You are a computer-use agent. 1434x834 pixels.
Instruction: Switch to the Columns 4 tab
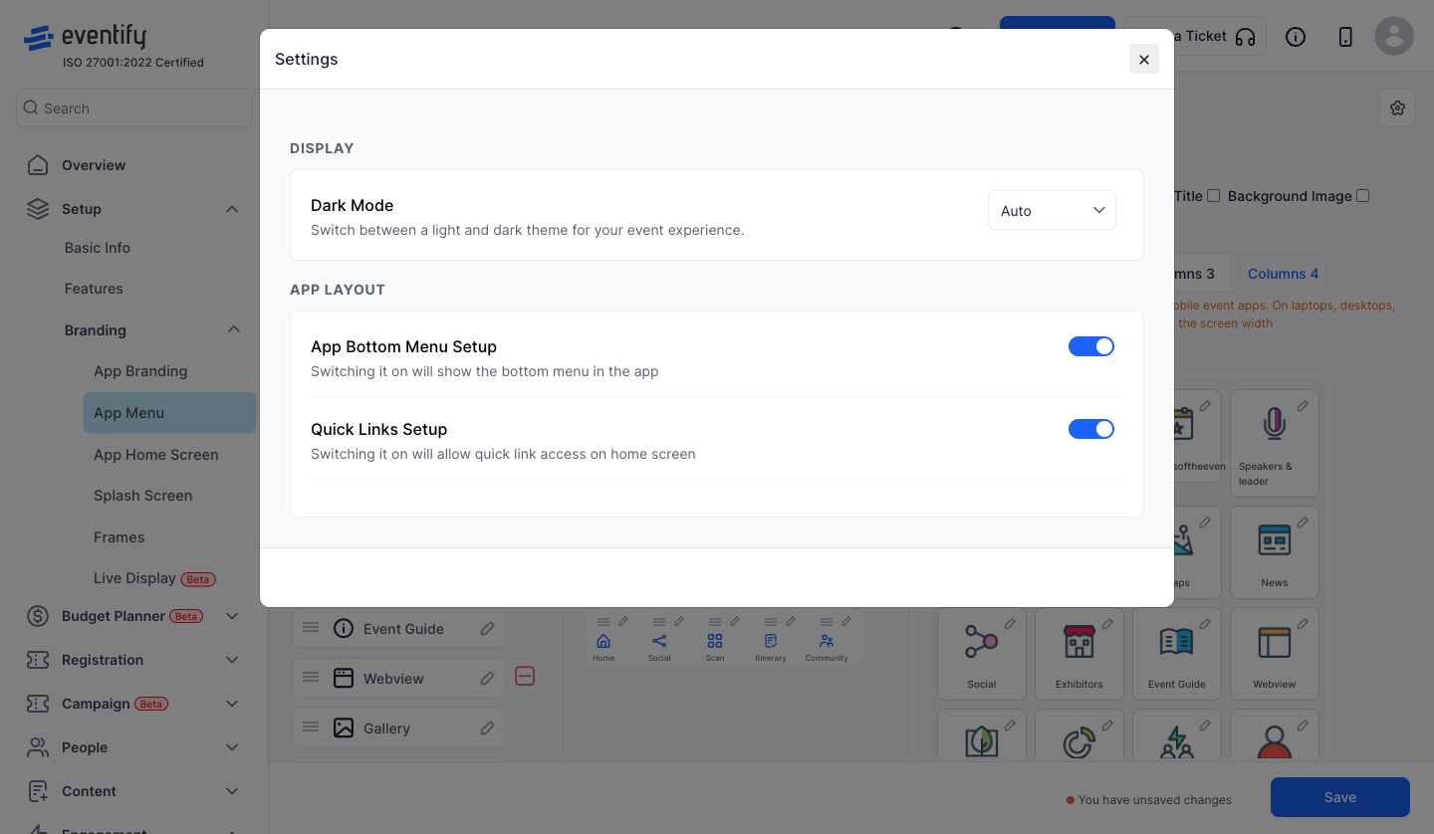click(x=1283, y=274)
